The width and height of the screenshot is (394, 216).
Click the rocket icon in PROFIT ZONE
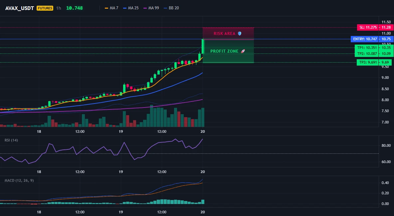243,51
